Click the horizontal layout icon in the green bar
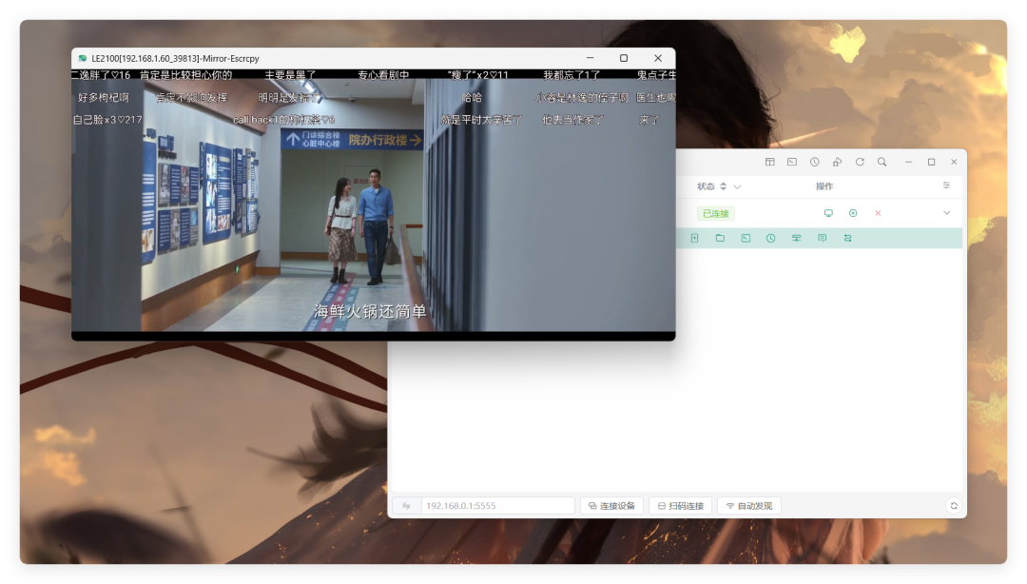 tap(797, 238)
